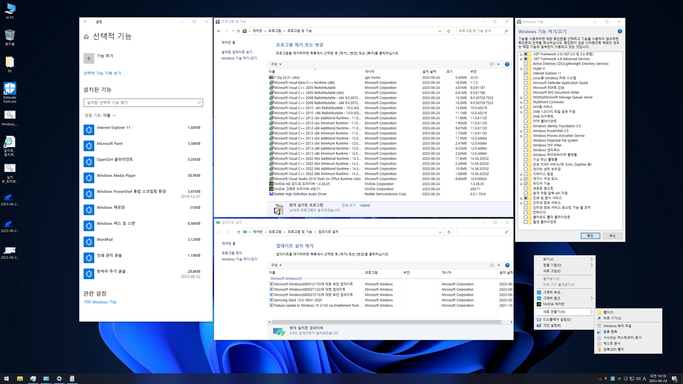
Task: Click the Internet Explorer 11 feature icon in Settings
Action: pos(89,130)
